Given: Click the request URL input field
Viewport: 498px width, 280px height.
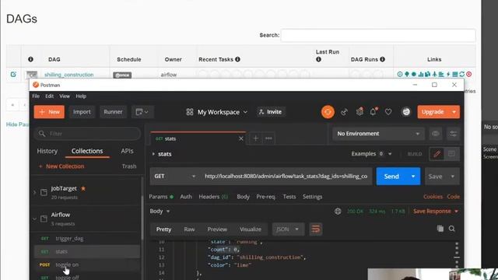Looking at the screenshot, I should pyautogui.click(x=286, y=177).
